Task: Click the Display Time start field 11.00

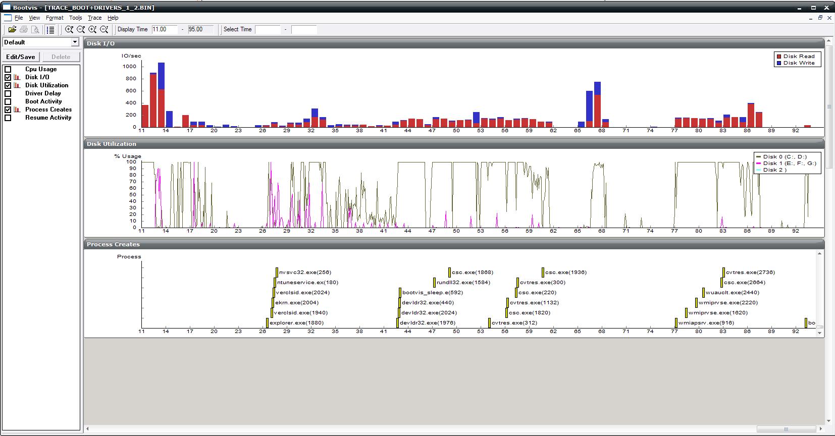Action: [165, 29]
